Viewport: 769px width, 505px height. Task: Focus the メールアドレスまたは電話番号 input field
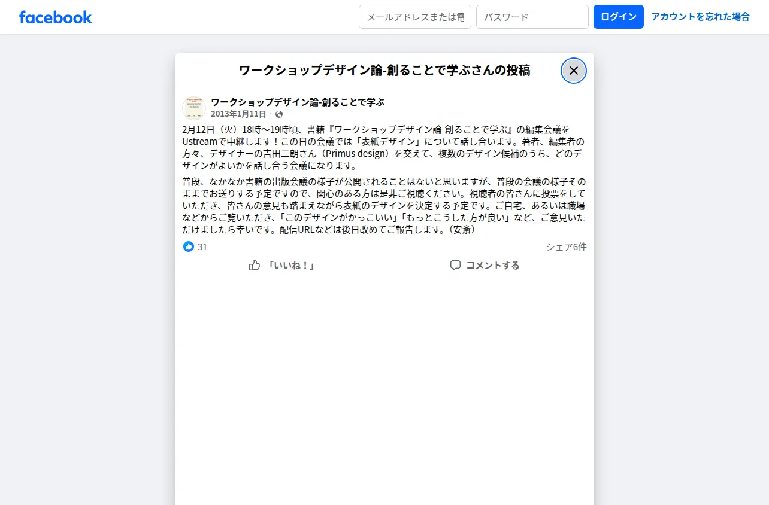point(415,17)
